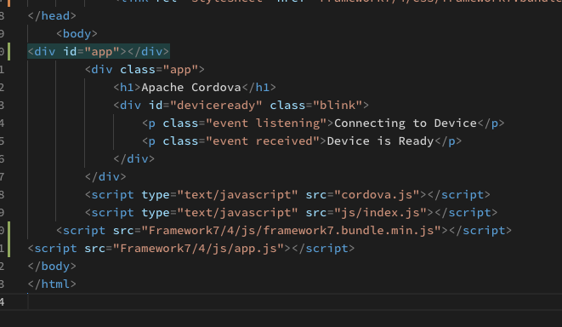This screenshot has height=327, width=562.
Task: Click the 'Connecting to Device' paragraph text
Action: 406,123
